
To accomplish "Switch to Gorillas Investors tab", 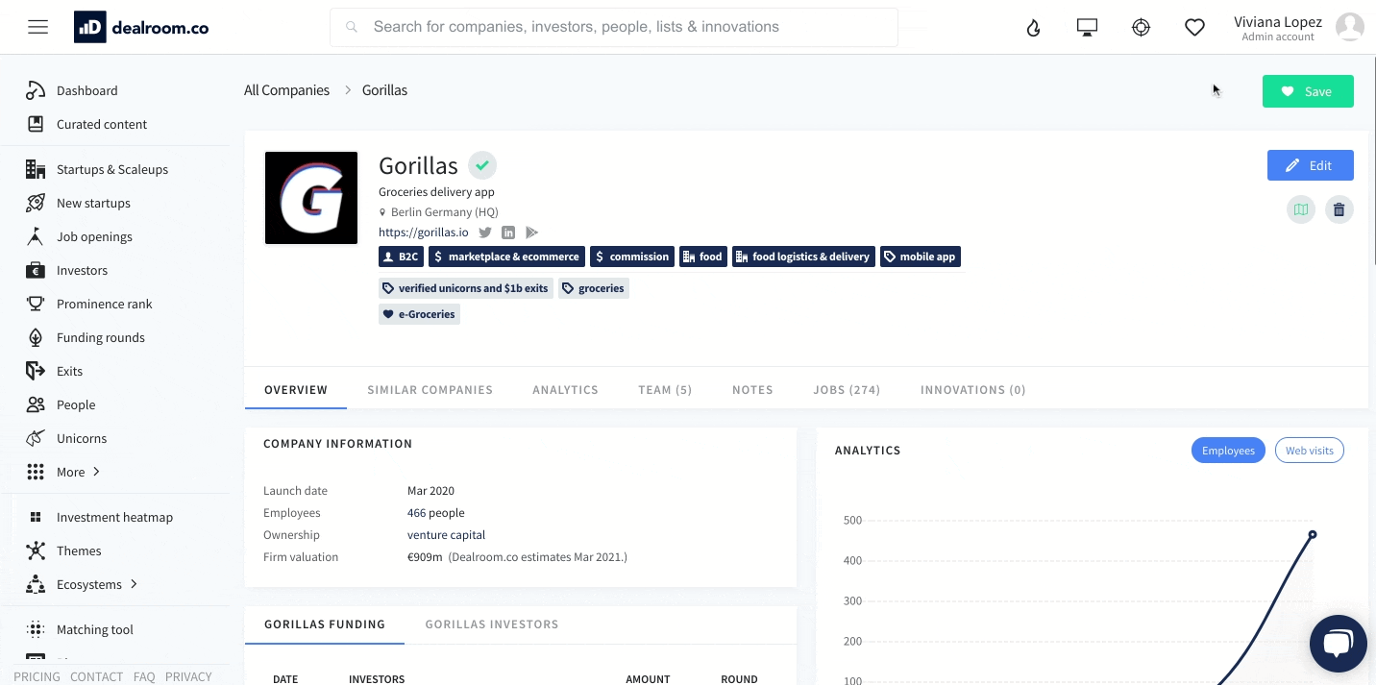I will (492, 624).
